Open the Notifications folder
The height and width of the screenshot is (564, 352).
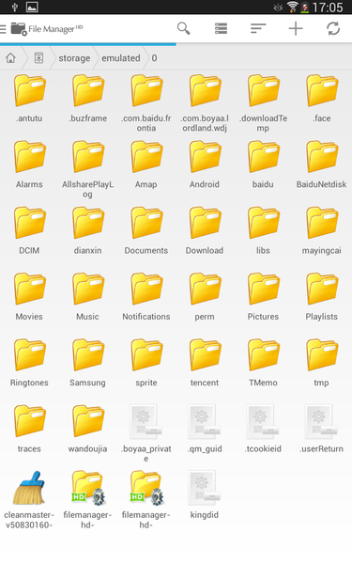146,295
